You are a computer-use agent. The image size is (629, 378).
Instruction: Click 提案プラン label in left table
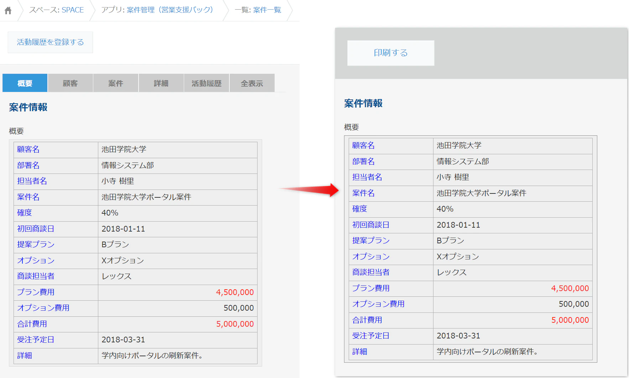point(36,244)
